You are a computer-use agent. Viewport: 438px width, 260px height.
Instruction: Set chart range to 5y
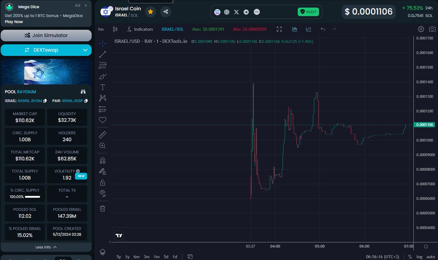[119, 257]
